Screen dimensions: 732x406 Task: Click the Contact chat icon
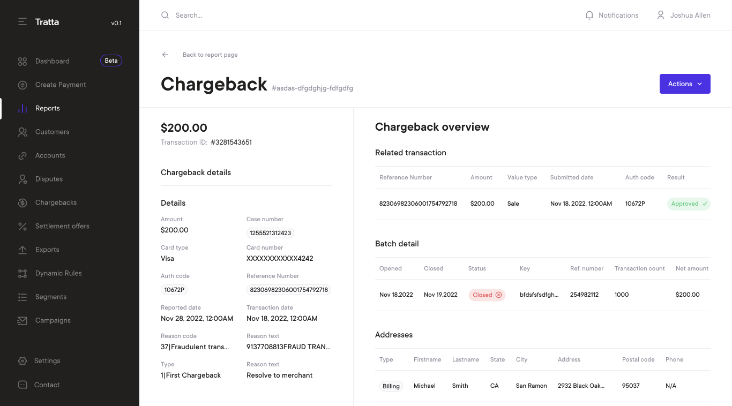23,385
